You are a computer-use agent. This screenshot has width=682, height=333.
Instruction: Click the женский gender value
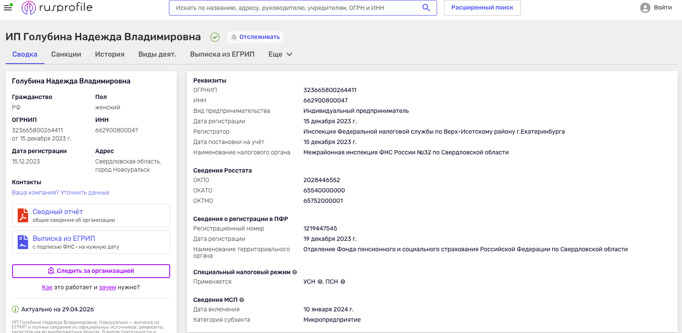tap(108, 107)
